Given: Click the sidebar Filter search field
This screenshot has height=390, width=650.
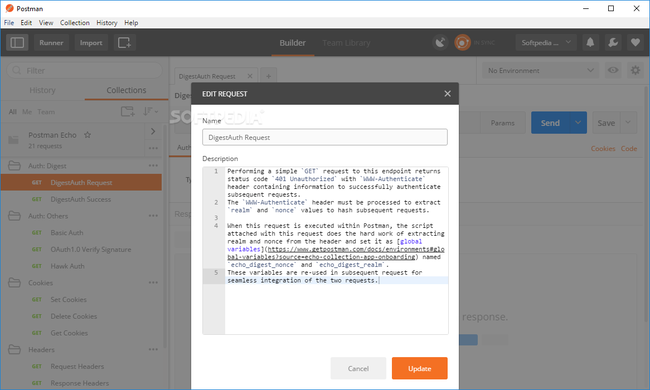Looking at the screenshot, I should [85, 70].
